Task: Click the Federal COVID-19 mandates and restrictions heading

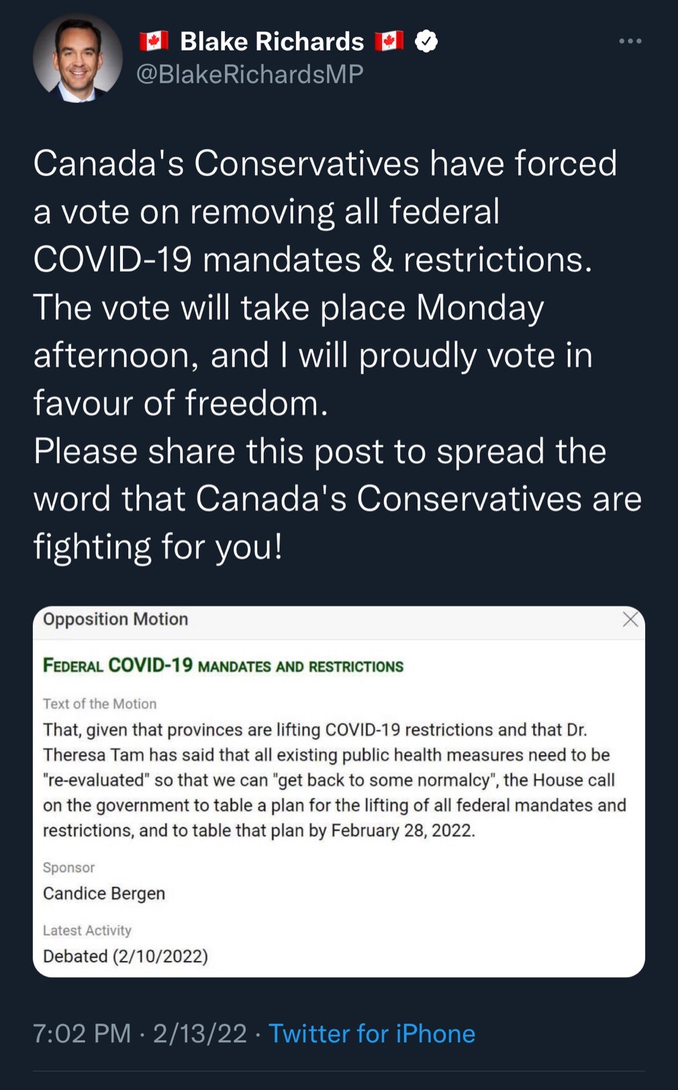Action: tap(223, 666)
